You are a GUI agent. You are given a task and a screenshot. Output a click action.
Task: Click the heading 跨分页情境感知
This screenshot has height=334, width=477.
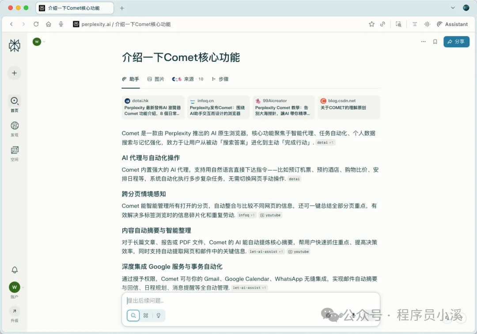[144, 194]
